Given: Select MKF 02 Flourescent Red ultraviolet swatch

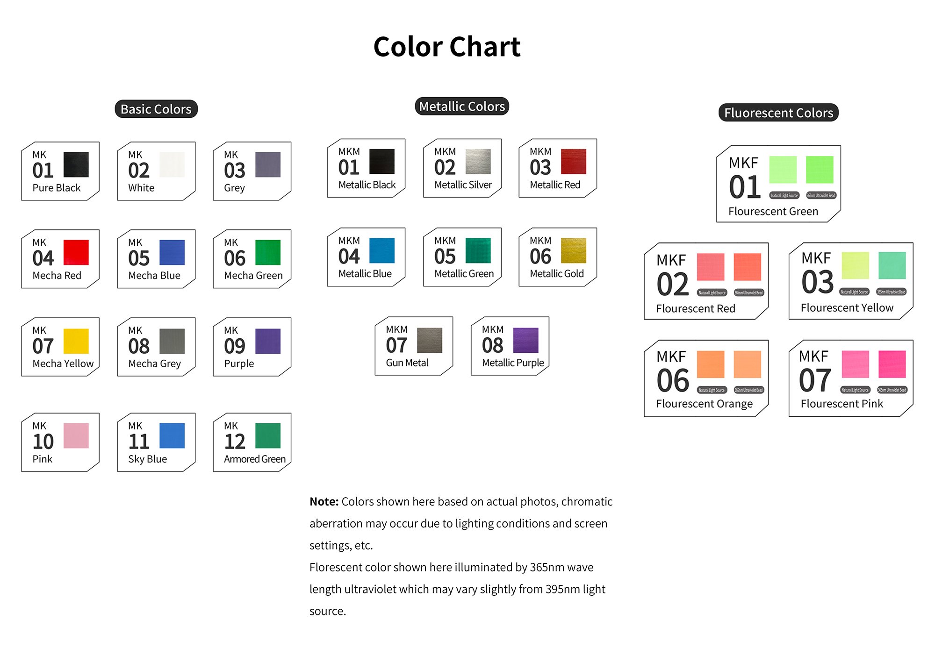Looking at the screenshot, I should pos(747,267).
